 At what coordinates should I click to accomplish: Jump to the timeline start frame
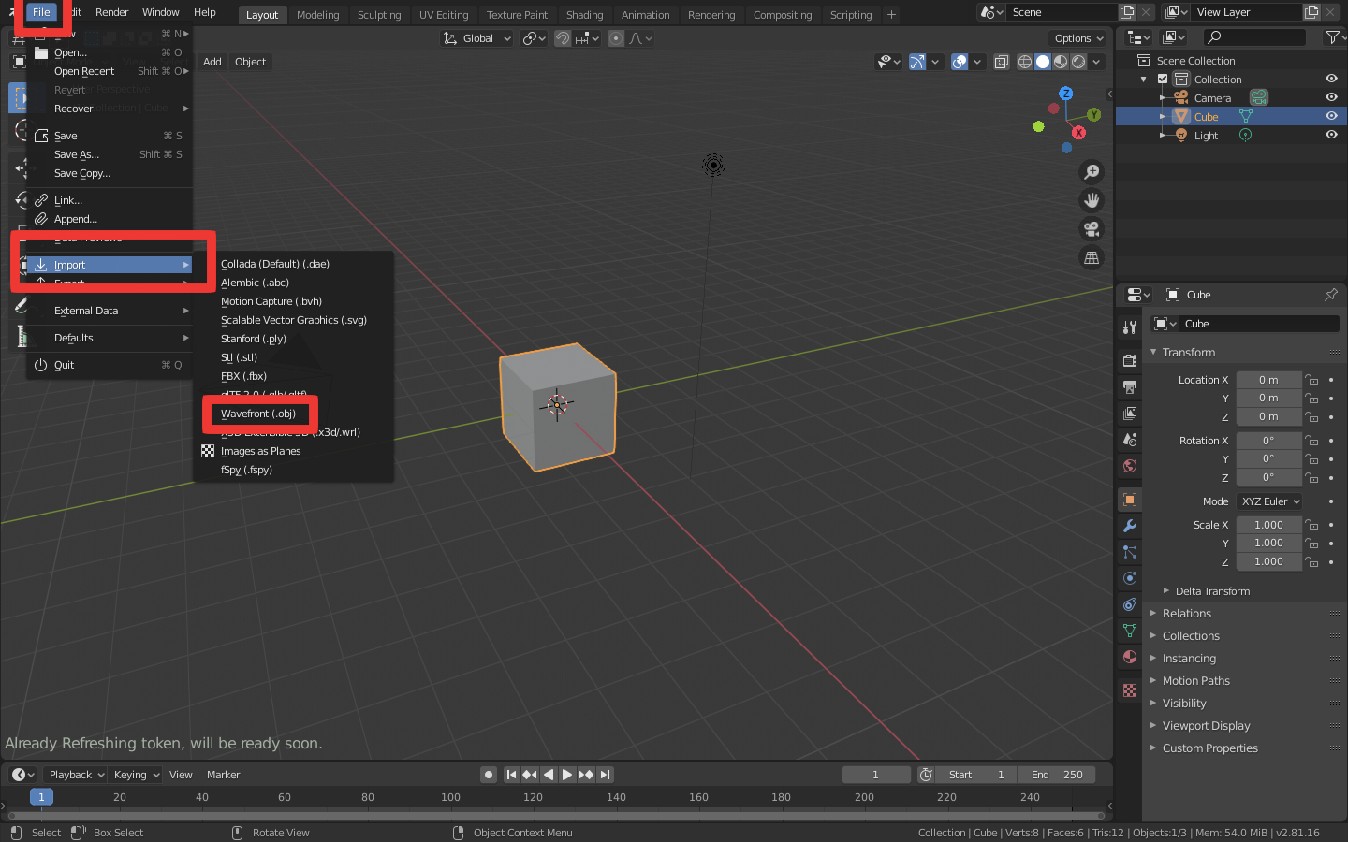511,775
